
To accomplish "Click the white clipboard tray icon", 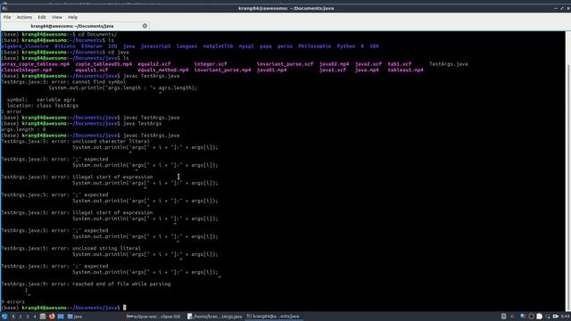I will (539, 317).
